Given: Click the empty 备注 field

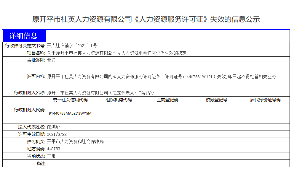Looking at the screenshot, I should pos(167,164).
